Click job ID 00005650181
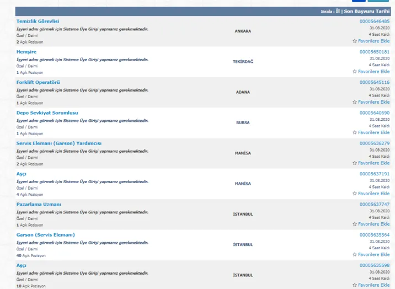 374,52
